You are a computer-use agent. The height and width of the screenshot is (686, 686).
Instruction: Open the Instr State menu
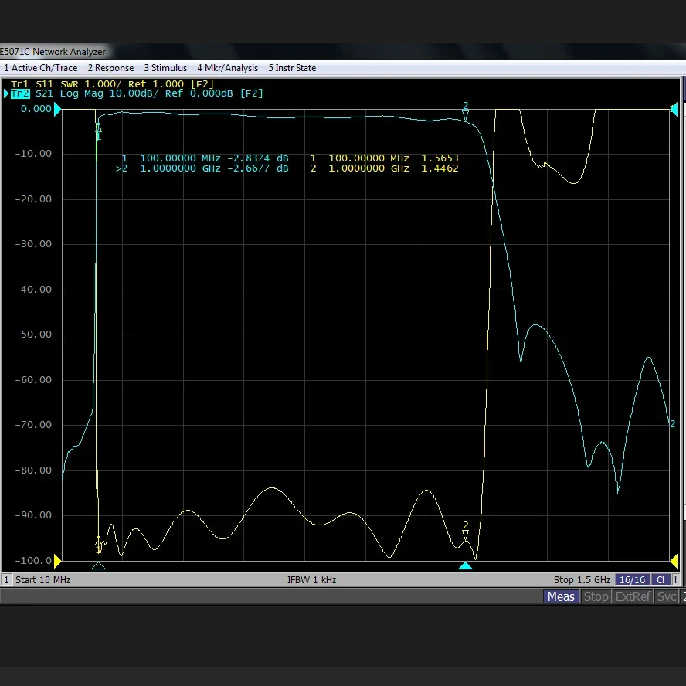click(x=292, y=68)
